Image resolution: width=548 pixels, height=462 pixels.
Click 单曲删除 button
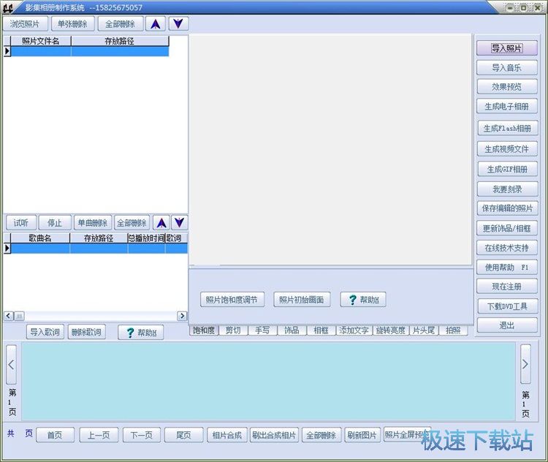pos(93,222)
